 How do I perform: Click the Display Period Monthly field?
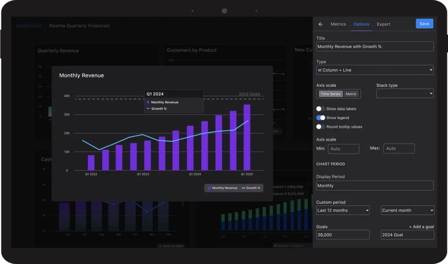coord(374,185)
